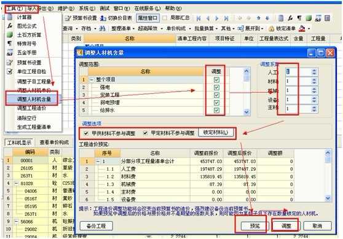Screen dimensions: 343x239
Task: Click the 机械 coefficient input field
Action: coord(299,90)
